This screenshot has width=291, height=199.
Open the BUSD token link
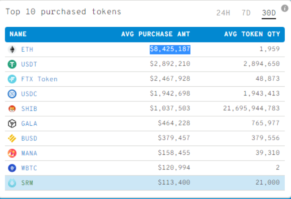pos(29,139)
